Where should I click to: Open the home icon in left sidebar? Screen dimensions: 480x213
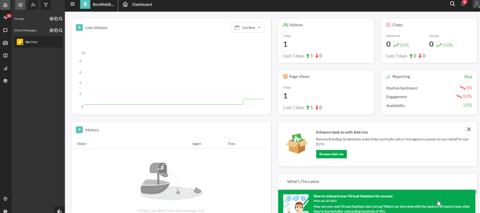5,5
